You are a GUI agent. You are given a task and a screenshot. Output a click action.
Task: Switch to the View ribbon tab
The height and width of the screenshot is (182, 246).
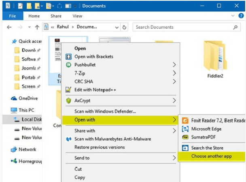click(77, 16)
